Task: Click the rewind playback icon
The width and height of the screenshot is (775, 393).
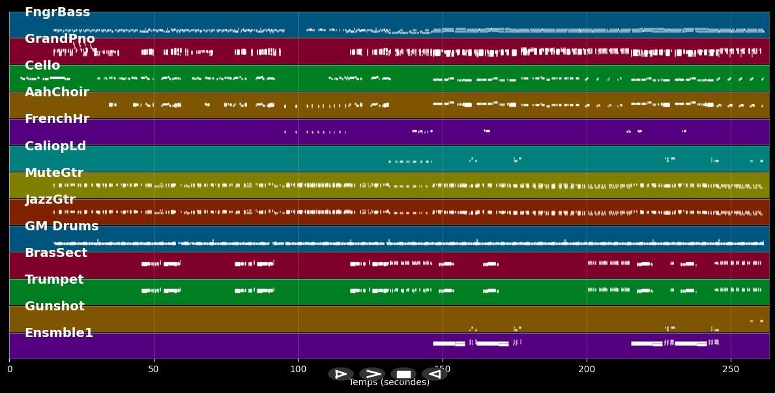Action: pyautogui.click(x=433, y=374)
